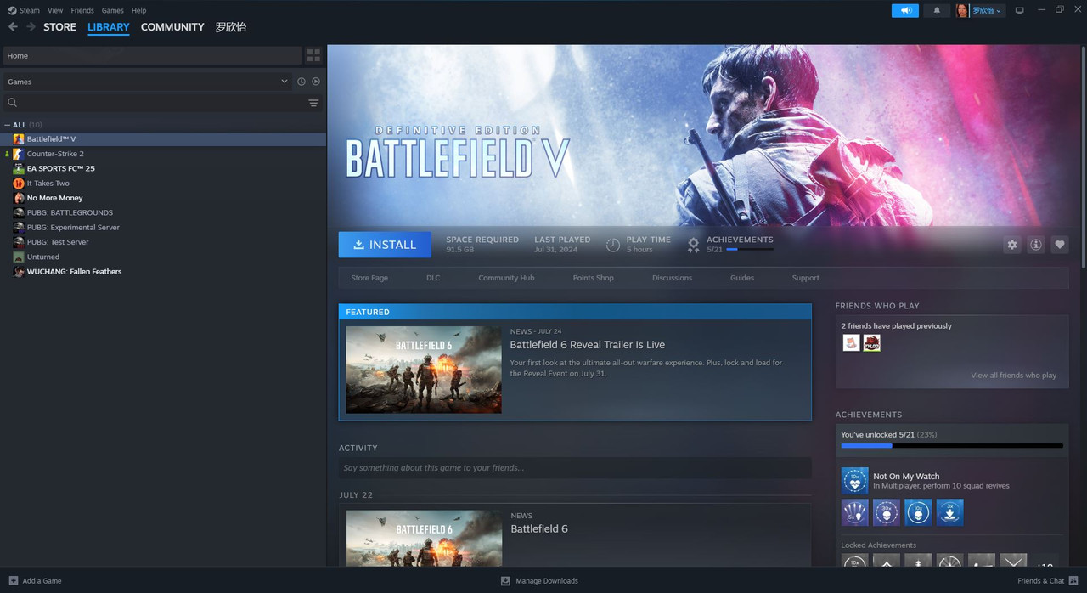Click the achievements progress bar in sidebar
The image size is (1087, 593).
coord(952,445)
